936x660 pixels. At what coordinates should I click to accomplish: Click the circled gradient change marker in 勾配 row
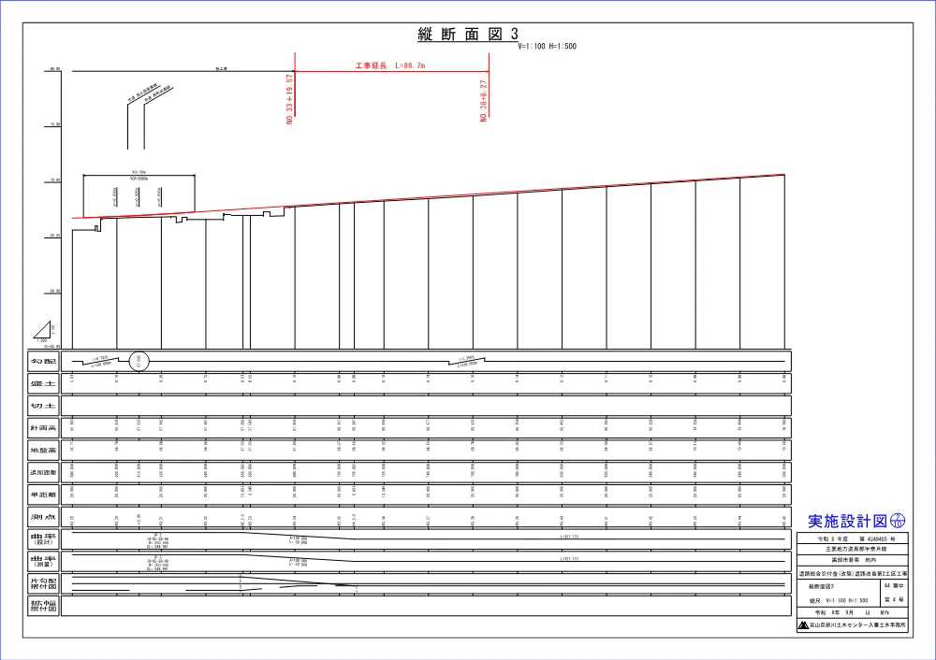click(139, 361)
